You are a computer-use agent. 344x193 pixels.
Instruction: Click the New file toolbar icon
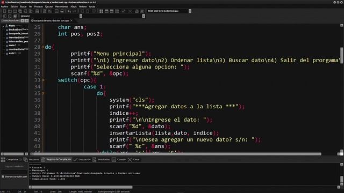coord(5,11)
